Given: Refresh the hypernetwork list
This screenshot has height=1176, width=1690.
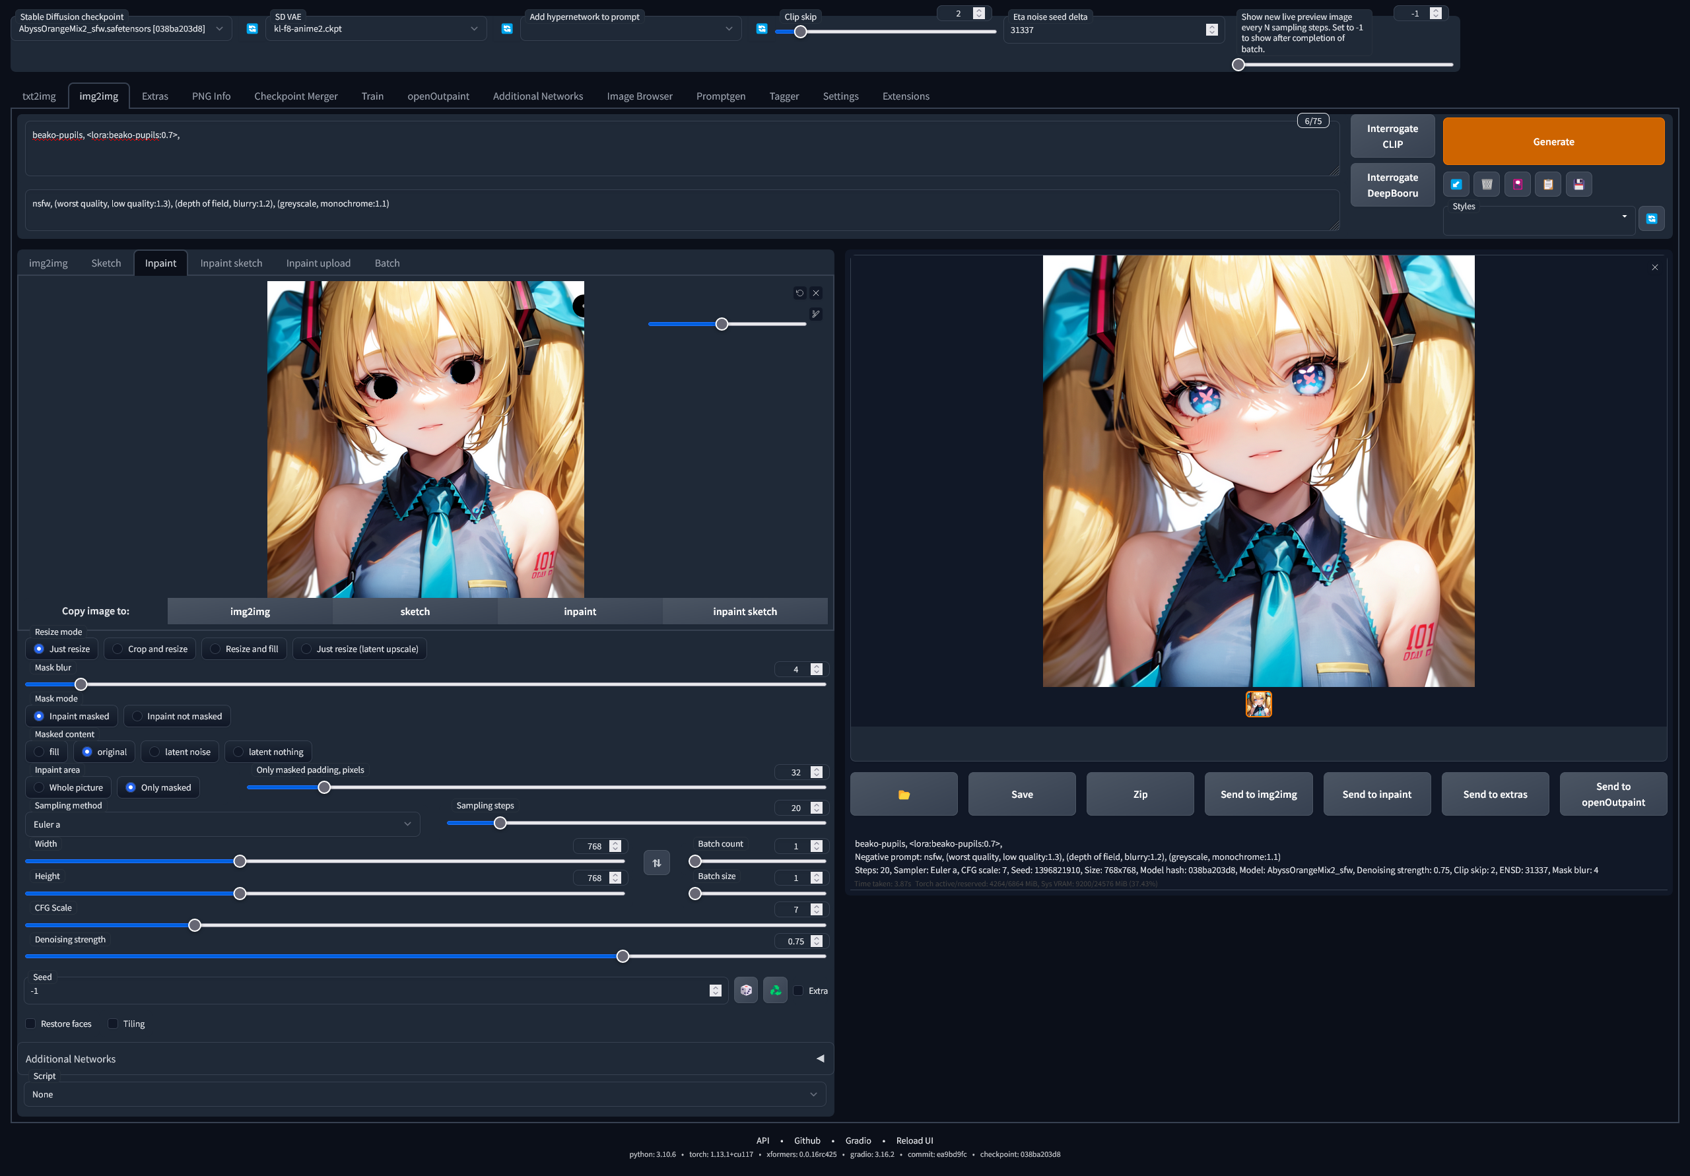Looking at the screenshot, I should [762, 28].
